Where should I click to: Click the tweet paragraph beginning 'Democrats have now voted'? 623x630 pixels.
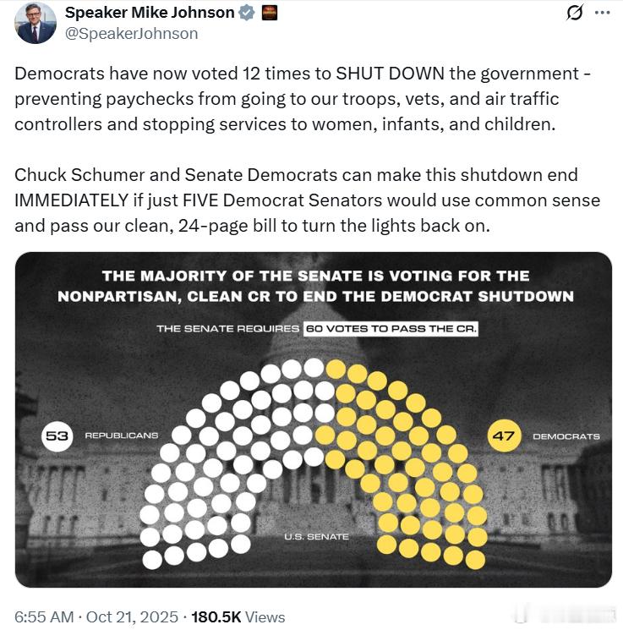click(303, 98)
